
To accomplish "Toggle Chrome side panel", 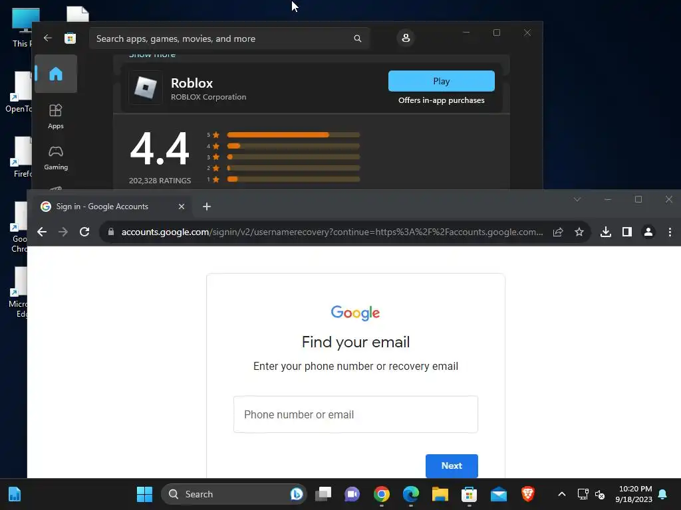I will (627, 232).
